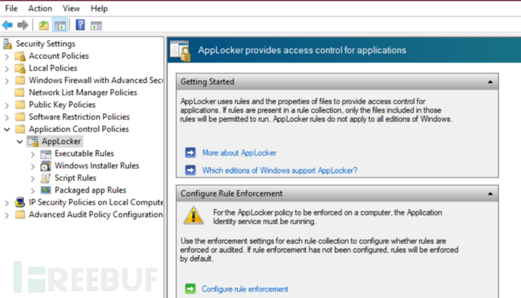Select the Windows Installer Rules icon

point(45,165)
